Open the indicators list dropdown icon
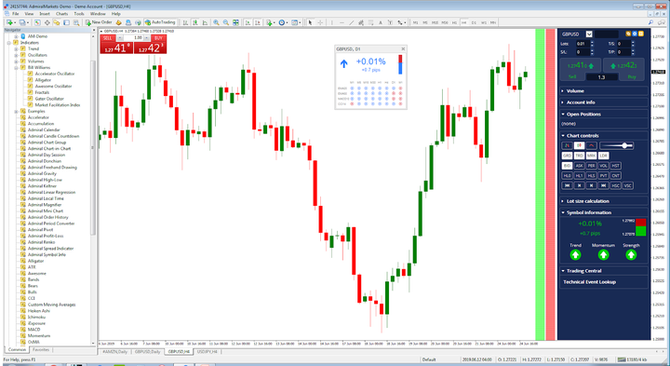 270,22
